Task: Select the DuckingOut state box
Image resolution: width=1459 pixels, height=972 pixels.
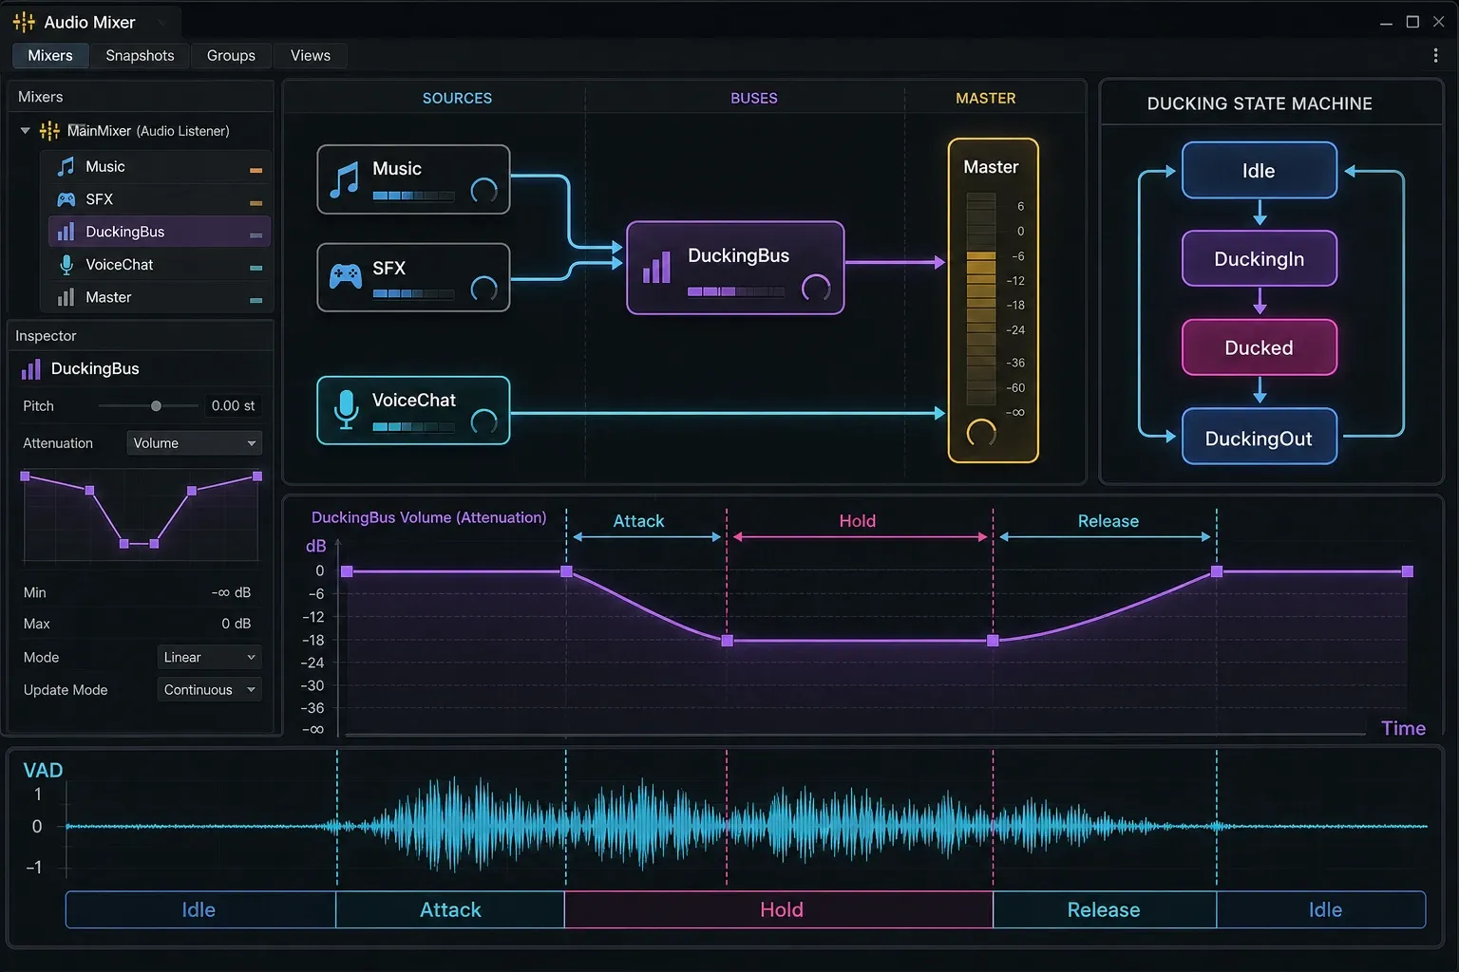Action: click(x=1260, y=438)
